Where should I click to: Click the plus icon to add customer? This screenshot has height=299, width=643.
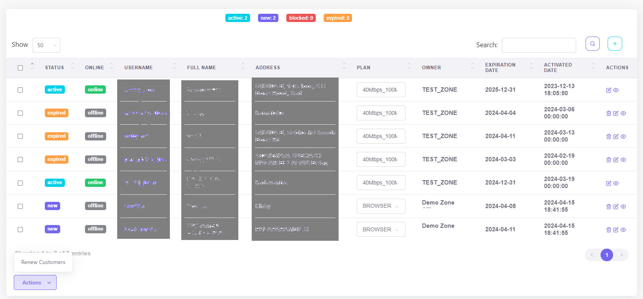tap(615, 44)
